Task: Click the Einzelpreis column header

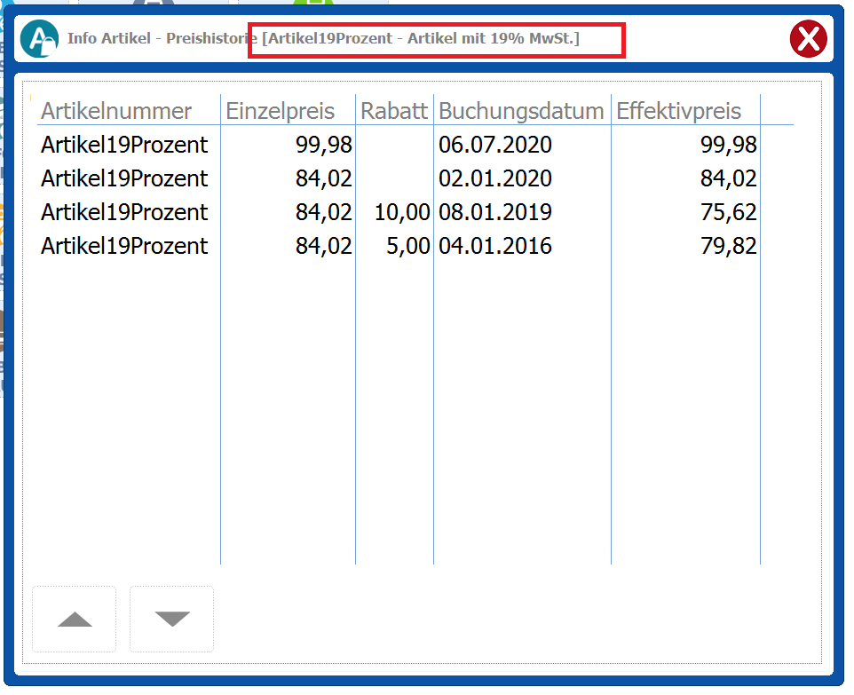Action: pos(281,111)
